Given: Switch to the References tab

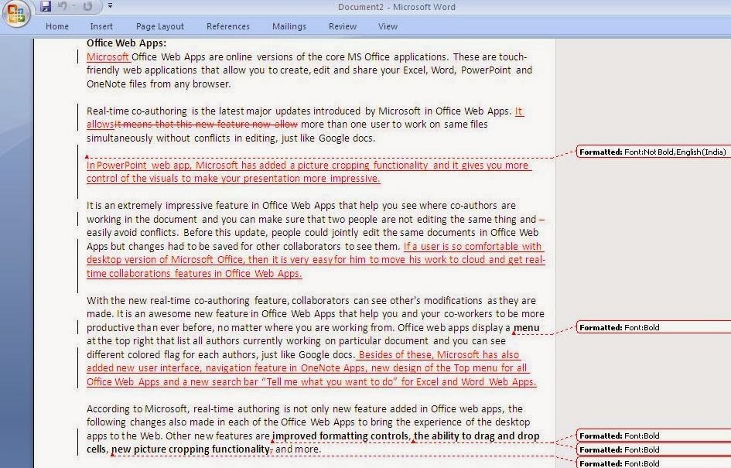Looking at the screenshot, I should tap(228, 26).
